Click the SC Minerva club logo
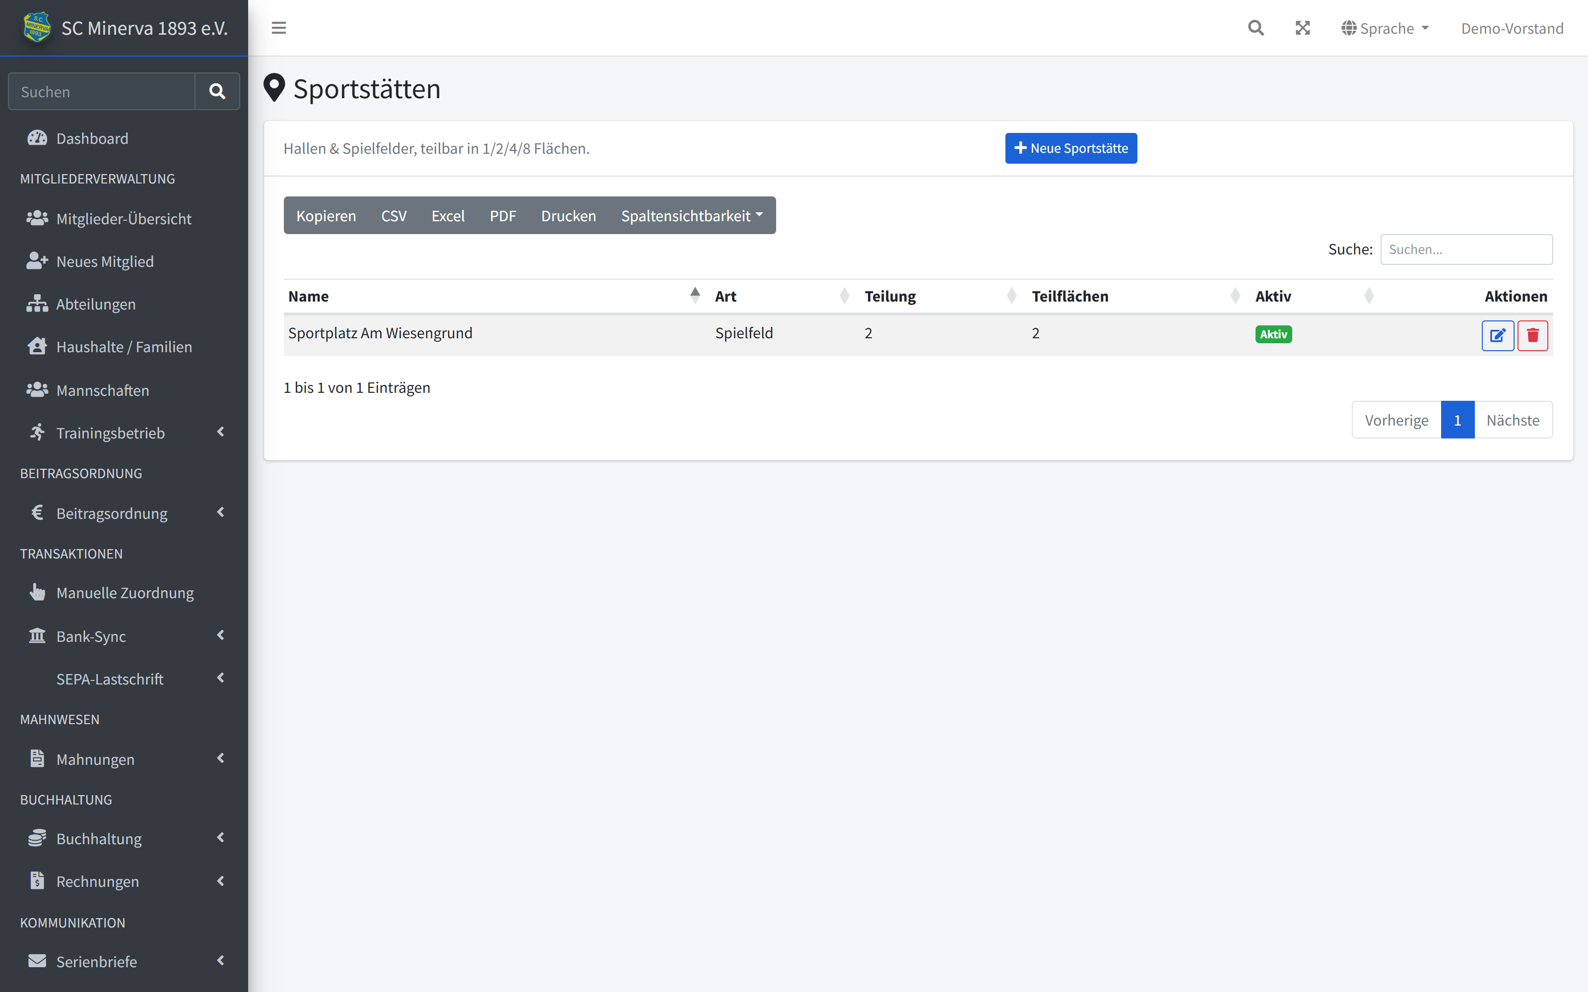1588x992 pixels. 37,28
